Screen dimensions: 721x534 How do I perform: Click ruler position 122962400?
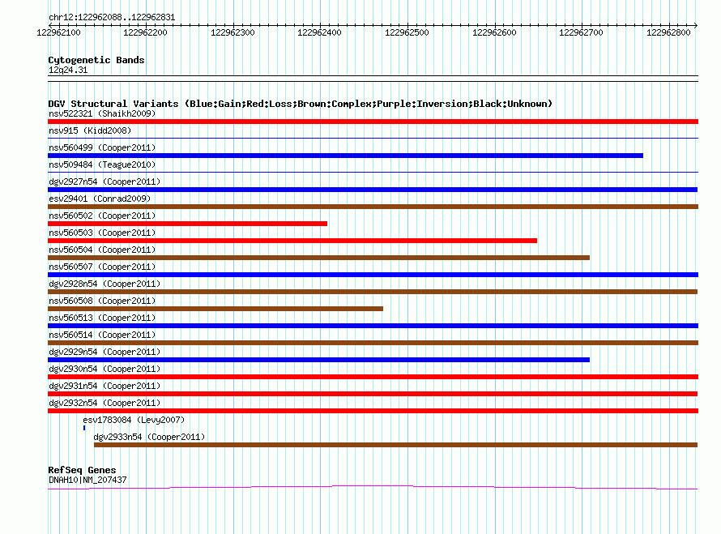pos(319,32)
